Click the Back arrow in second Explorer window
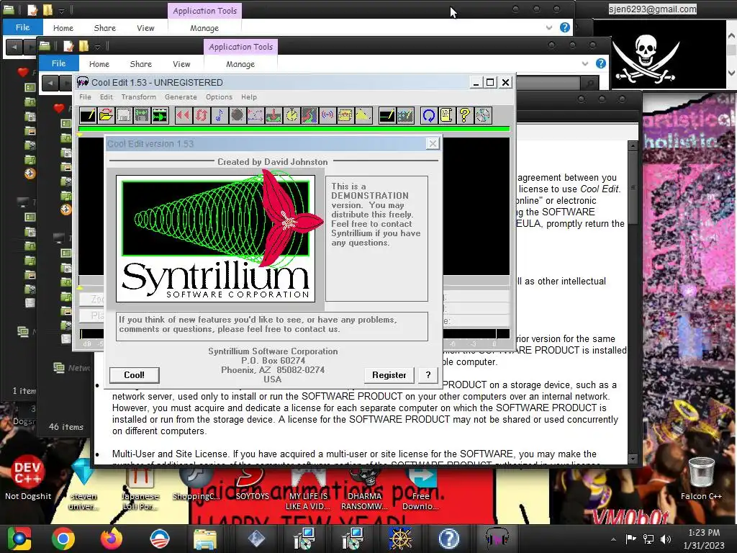Screen dimensions: 737x553 tap(50, 83)
